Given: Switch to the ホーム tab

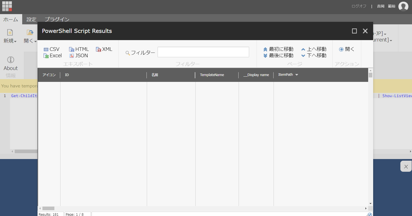Looking at the screenshot, I should coord(11,19).
